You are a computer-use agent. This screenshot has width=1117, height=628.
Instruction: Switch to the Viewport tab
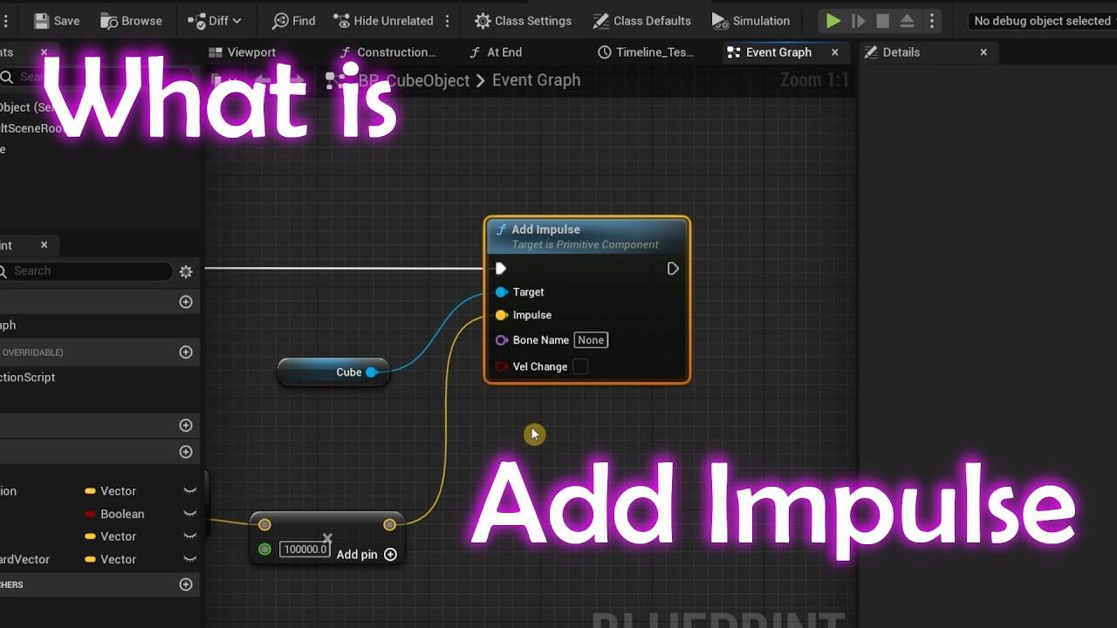243,52
